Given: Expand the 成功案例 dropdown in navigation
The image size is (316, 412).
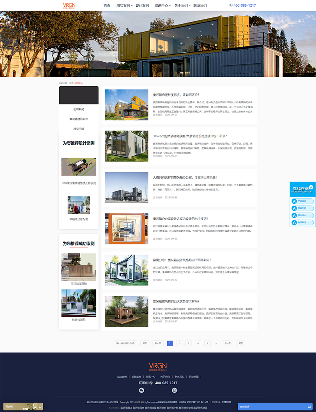Looking at the screenshot, I should [x=124, y=6].
